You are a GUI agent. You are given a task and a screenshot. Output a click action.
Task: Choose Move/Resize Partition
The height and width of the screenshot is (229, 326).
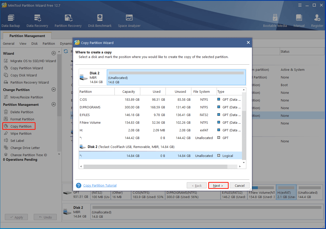click(x=23, y=97)
